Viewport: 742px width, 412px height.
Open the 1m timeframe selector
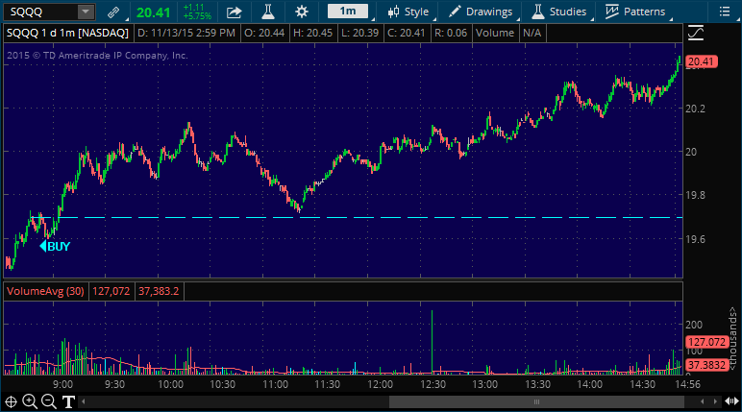coord(348,12)
